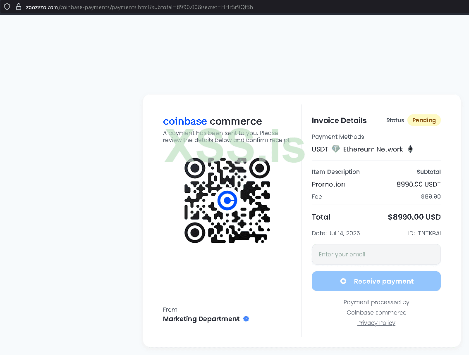The height and width of the screenshot is (355, 469).
Task: Click the Promotion item description row
Action: (x=328, y=184)
